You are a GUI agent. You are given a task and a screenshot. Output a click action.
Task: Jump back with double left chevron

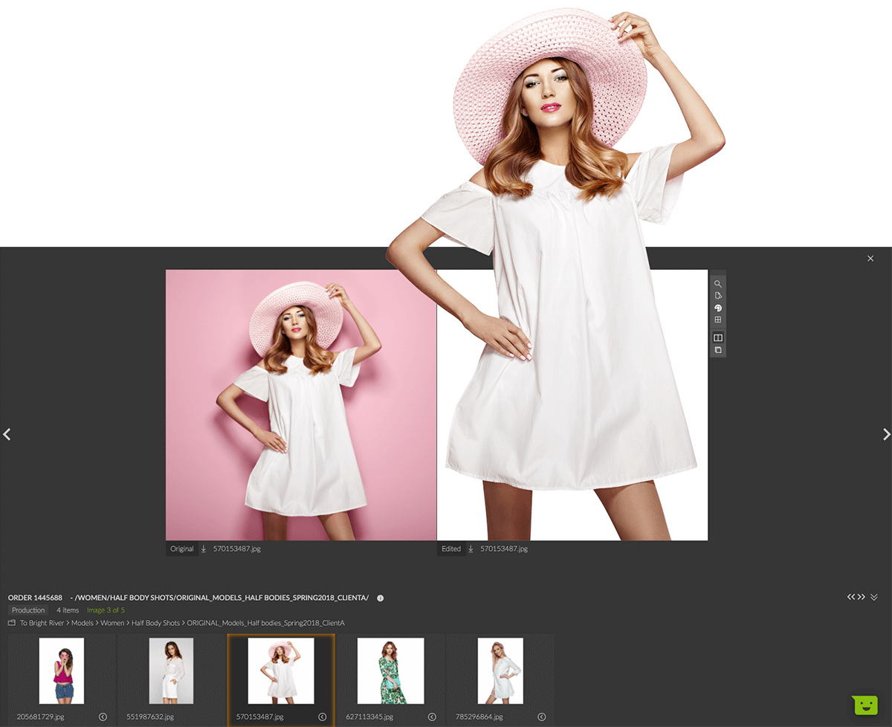851,597
